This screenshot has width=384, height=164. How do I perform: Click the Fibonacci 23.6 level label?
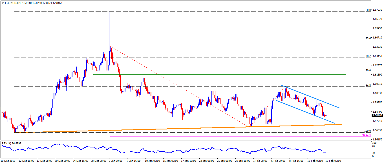click(368, 38)
